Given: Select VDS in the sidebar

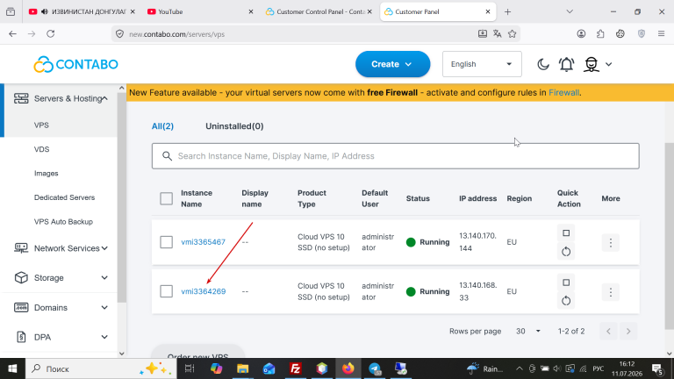Looking at the screenshot, I should tap(42, 149).
